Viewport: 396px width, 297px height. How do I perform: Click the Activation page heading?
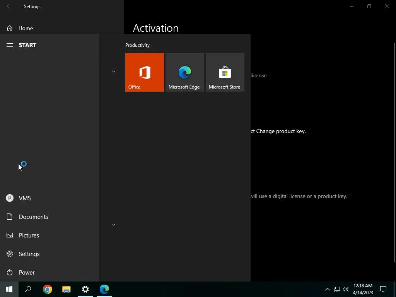156,28
